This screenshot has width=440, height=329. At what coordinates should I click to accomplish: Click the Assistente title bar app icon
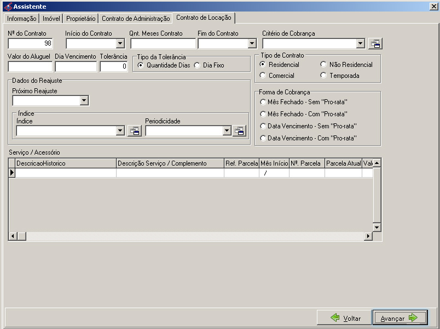(x=7, y=7)
